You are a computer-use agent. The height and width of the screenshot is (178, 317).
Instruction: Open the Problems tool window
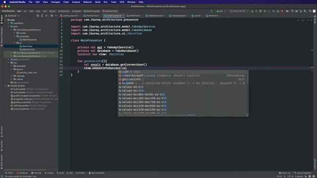coord(22,173)
